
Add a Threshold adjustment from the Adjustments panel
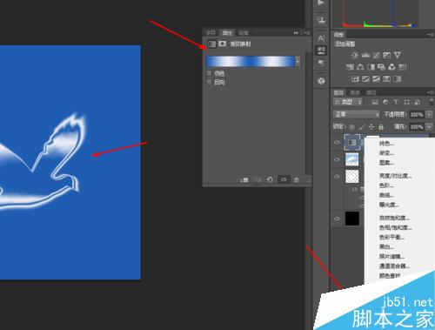point(376,79)
